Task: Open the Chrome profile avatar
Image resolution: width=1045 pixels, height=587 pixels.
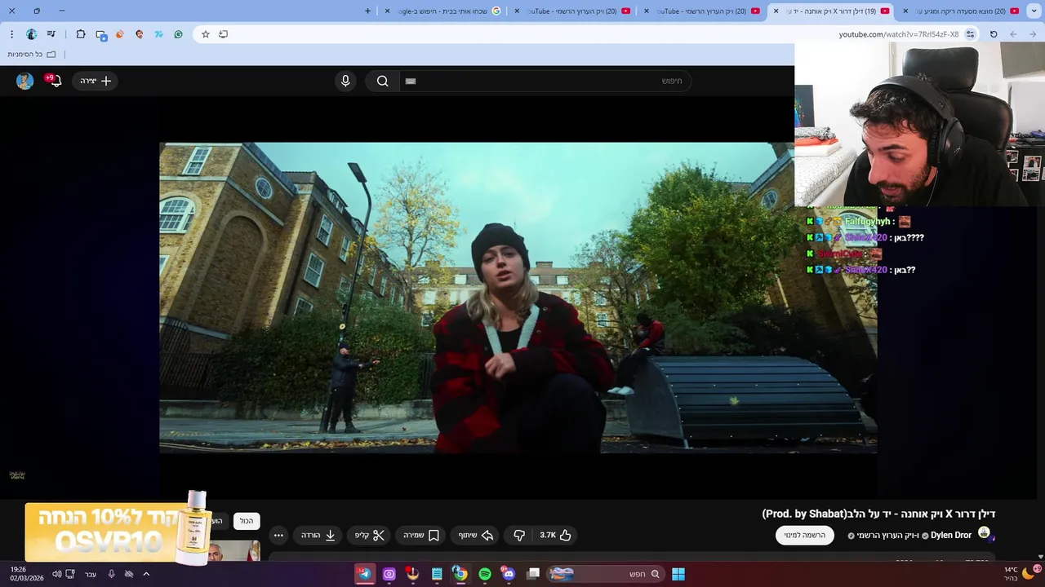Action: click(31, 34)
